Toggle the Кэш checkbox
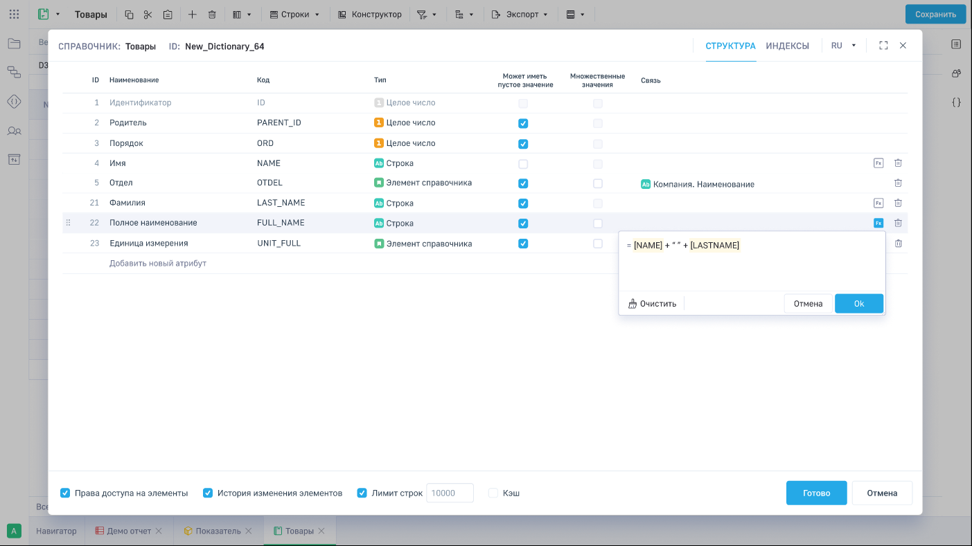Image resolution: width=972 pixels, height=546 pixels. 493,493
